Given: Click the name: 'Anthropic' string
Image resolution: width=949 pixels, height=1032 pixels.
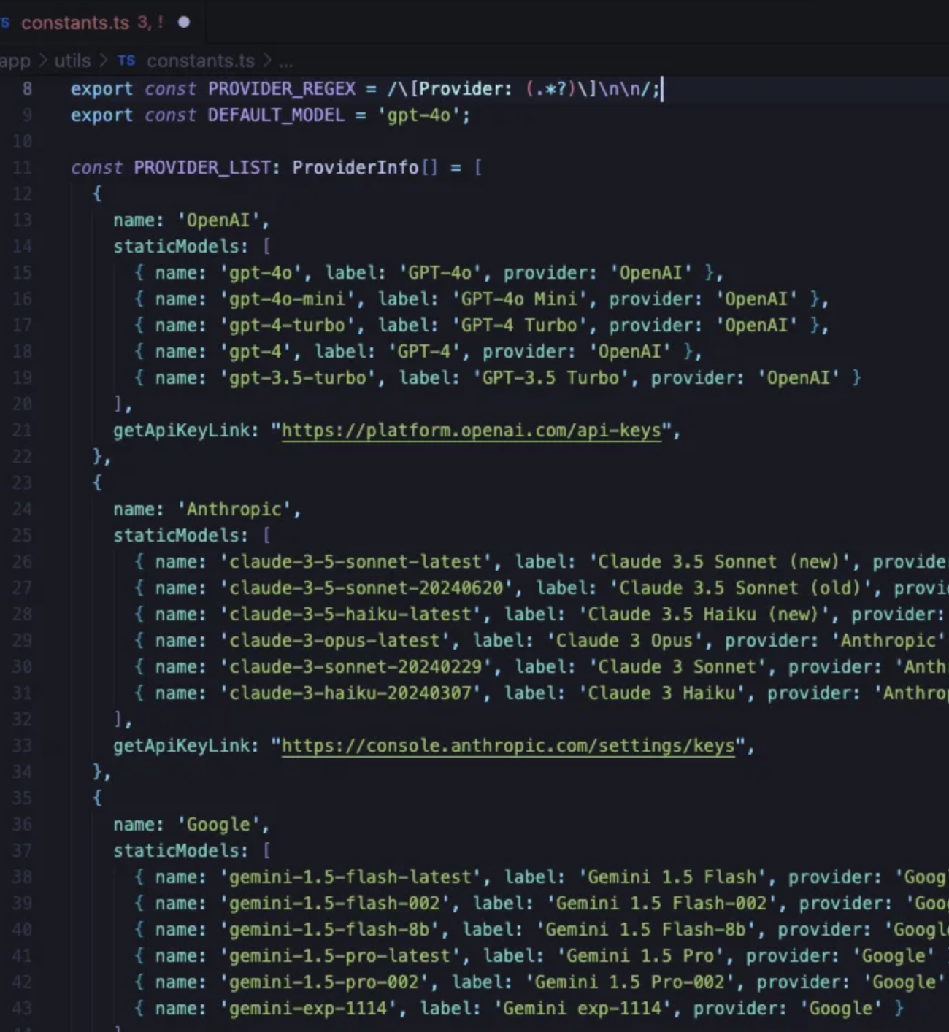Looking at the screenshot, I should (234, 509).
